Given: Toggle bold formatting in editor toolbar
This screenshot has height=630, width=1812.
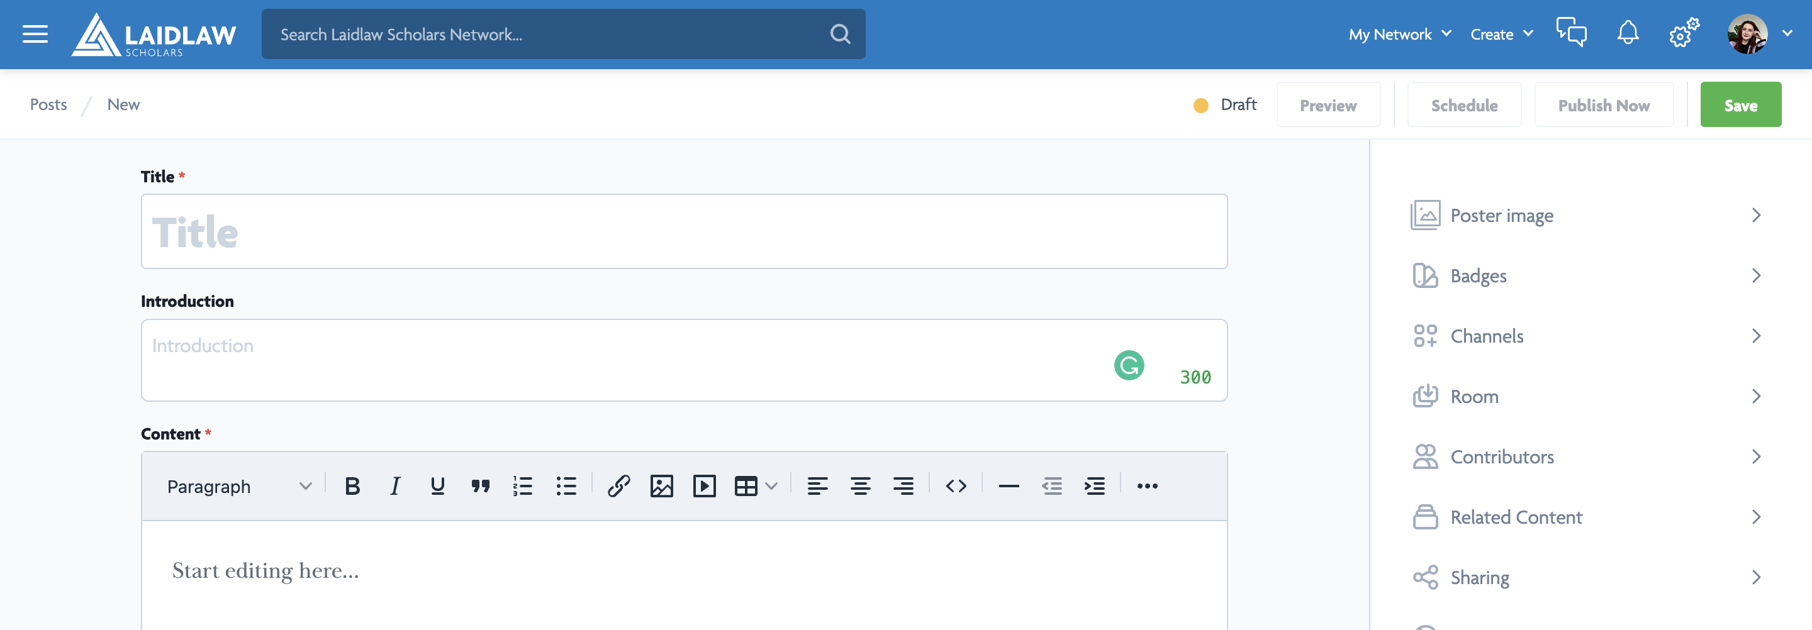Looking at the screenshot, I should [x=352, y=486].
